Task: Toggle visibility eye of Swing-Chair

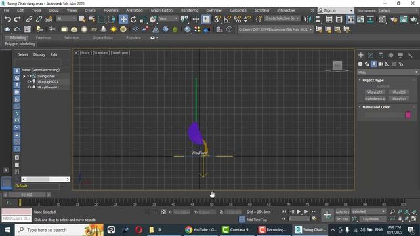Action: click(x=29, y=76)
